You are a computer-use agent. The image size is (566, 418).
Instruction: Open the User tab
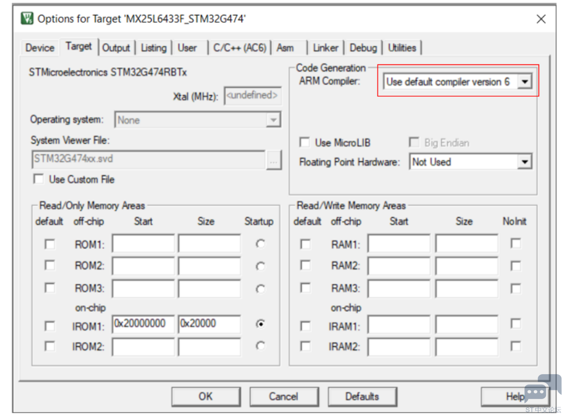(x=187, y=48)
